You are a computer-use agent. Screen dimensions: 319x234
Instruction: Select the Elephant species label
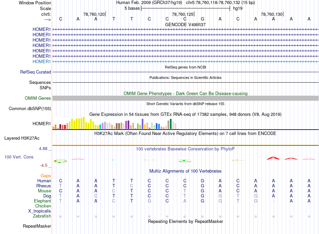tap(43, 201)
